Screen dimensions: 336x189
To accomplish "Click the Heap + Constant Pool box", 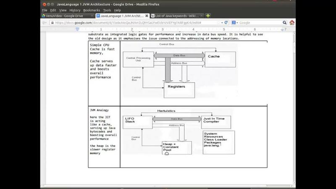I will pos(177,148).
